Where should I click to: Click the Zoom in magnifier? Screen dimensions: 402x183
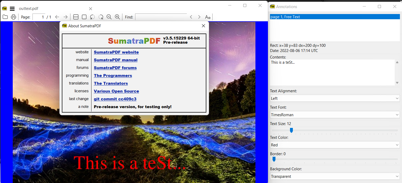pos(117,17)
